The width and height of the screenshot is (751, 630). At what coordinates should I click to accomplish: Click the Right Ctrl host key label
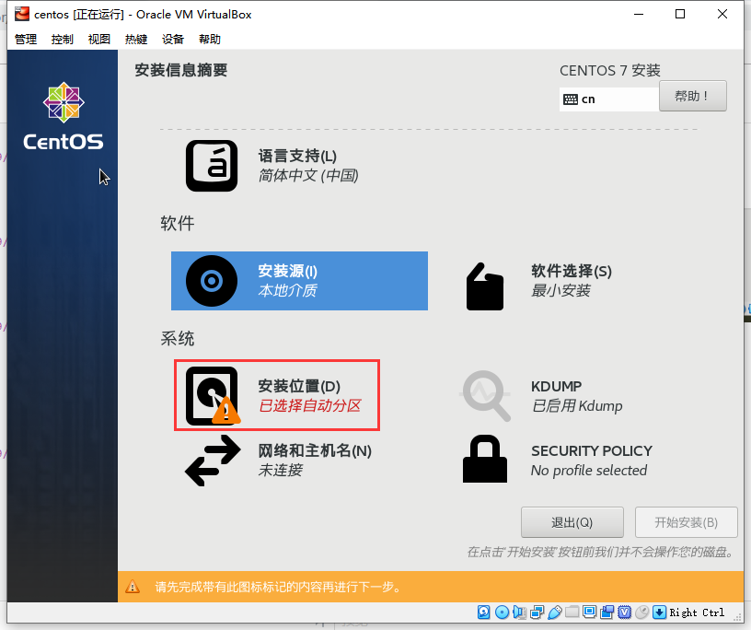pos(697,612)
